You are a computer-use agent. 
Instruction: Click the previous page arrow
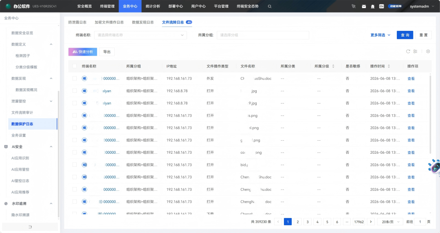pyautogui.click(x=278, y=222)
